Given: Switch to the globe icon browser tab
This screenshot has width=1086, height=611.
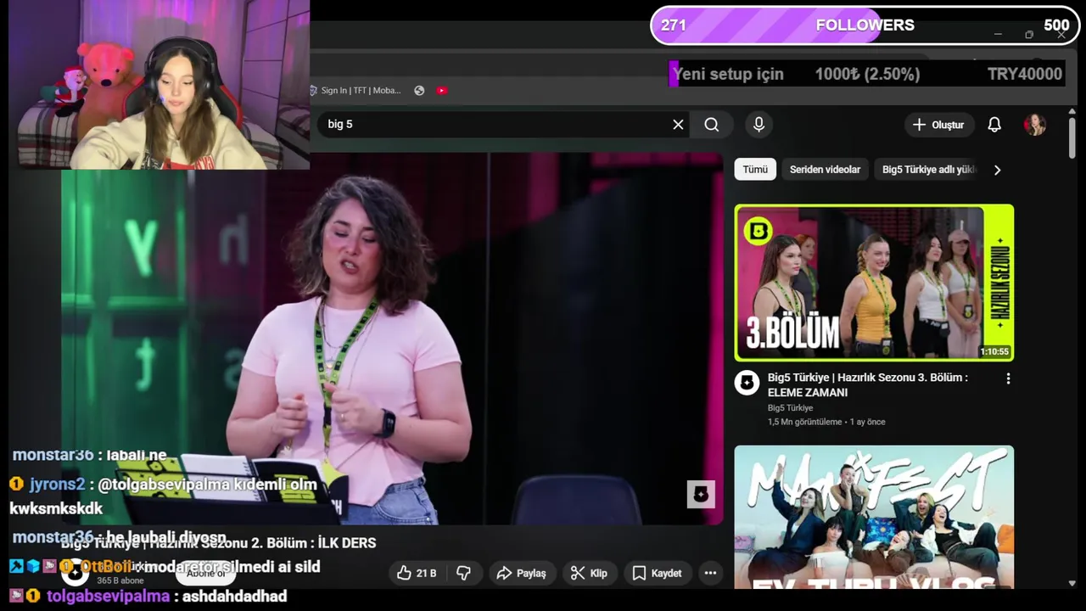Looking at the screenshot, I should click(419, 90).
